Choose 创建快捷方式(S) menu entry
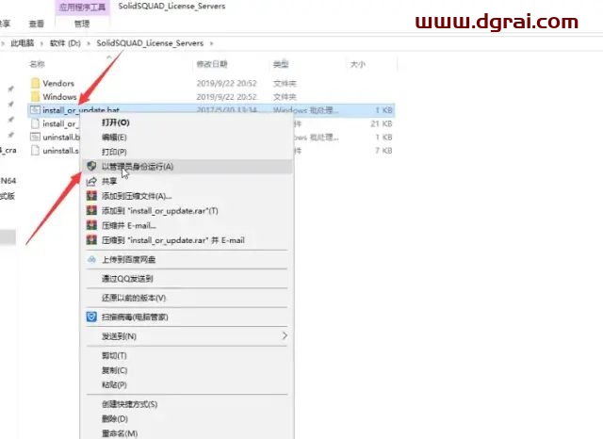 [187, 404]
